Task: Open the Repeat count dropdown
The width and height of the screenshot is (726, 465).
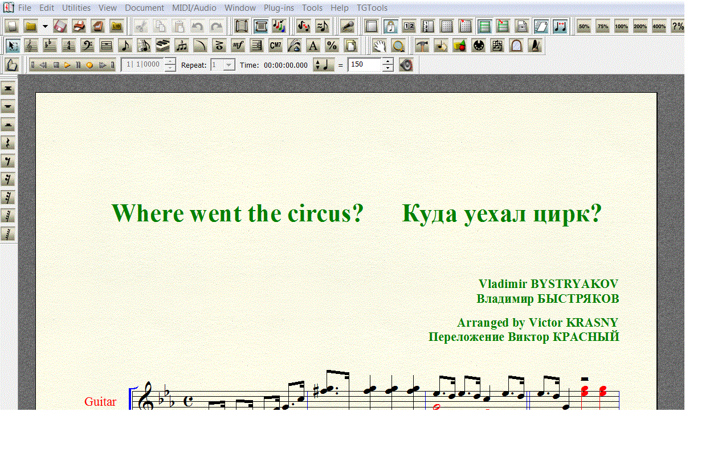Action: point(229,65)
